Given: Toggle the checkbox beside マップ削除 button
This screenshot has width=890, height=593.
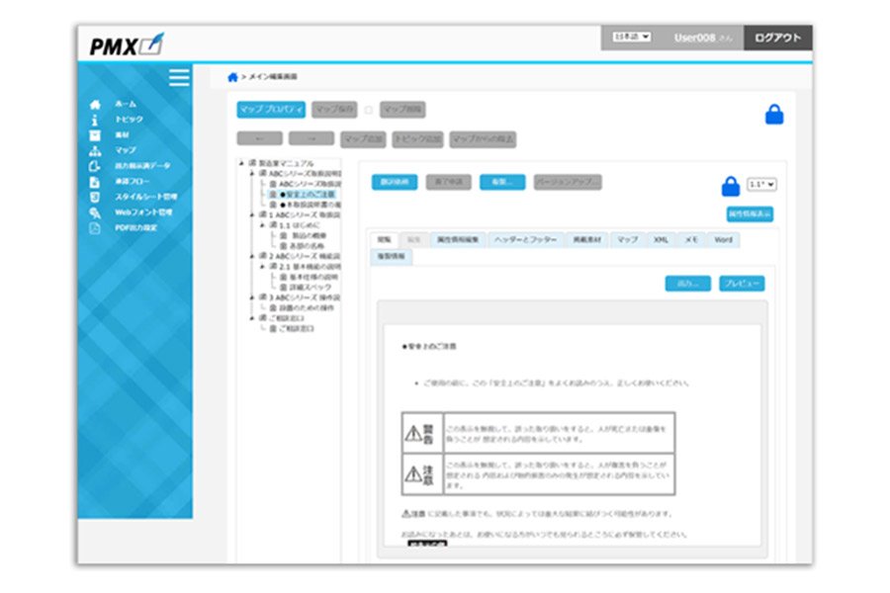Looking at the screenshot, I should [x=368, y=110].
